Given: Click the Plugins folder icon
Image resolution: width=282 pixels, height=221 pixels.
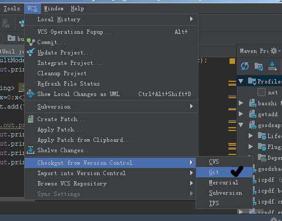Looking at the screenshot, I should tap(262, 147).
